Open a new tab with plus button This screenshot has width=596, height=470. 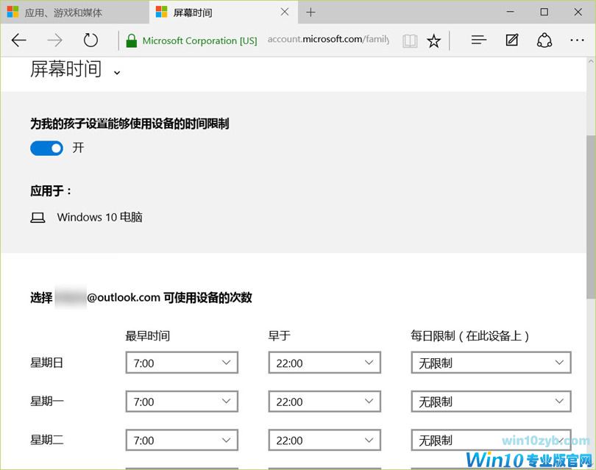point(311,13)
